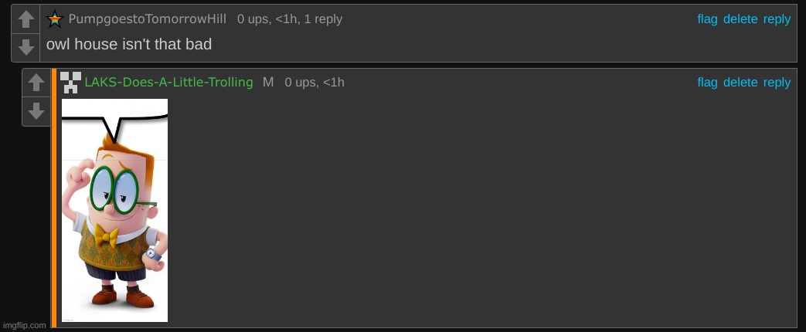Click the "owl house isn't that bad" text
This screenshot has width=806, height=332.
pyautogui.click(x=129, y=44)
